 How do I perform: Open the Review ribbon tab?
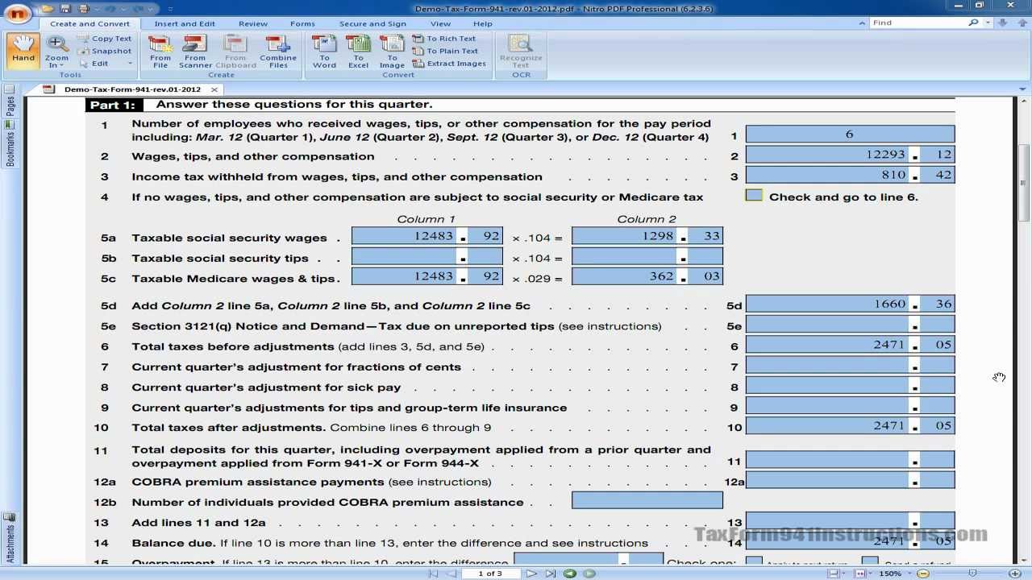click(x=252, y=23)
